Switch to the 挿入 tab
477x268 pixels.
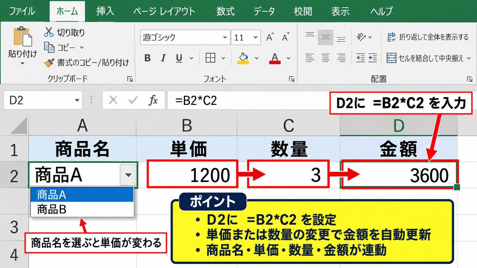click(x=105, y=11)
